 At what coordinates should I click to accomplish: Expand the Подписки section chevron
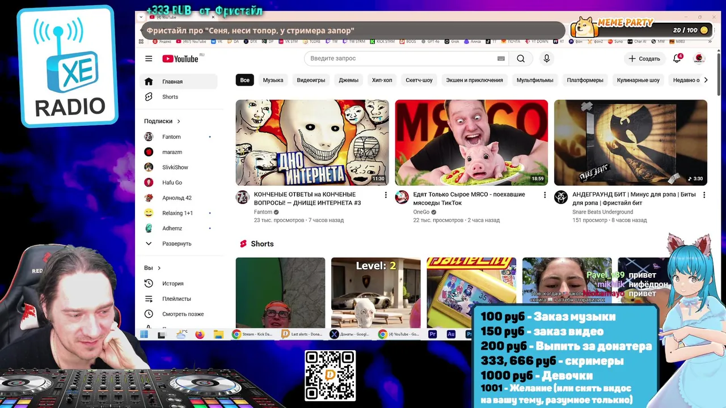click(x=179, y=121)
